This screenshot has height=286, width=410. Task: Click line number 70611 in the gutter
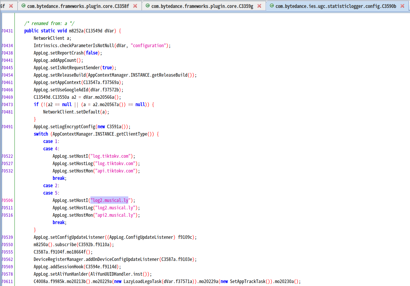click(7, 282)
